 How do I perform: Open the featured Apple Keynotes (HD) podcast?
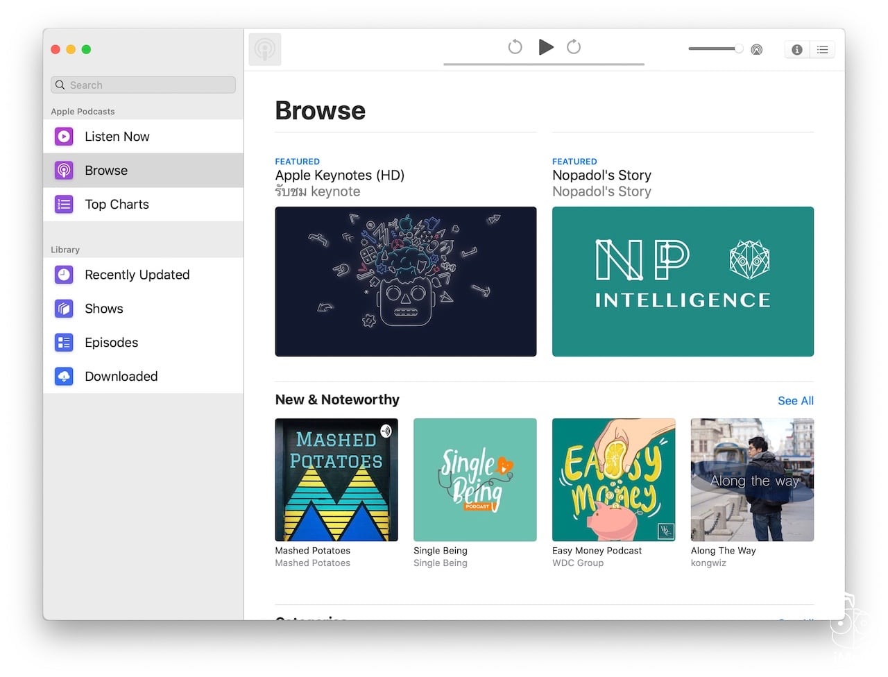[406, 282]
